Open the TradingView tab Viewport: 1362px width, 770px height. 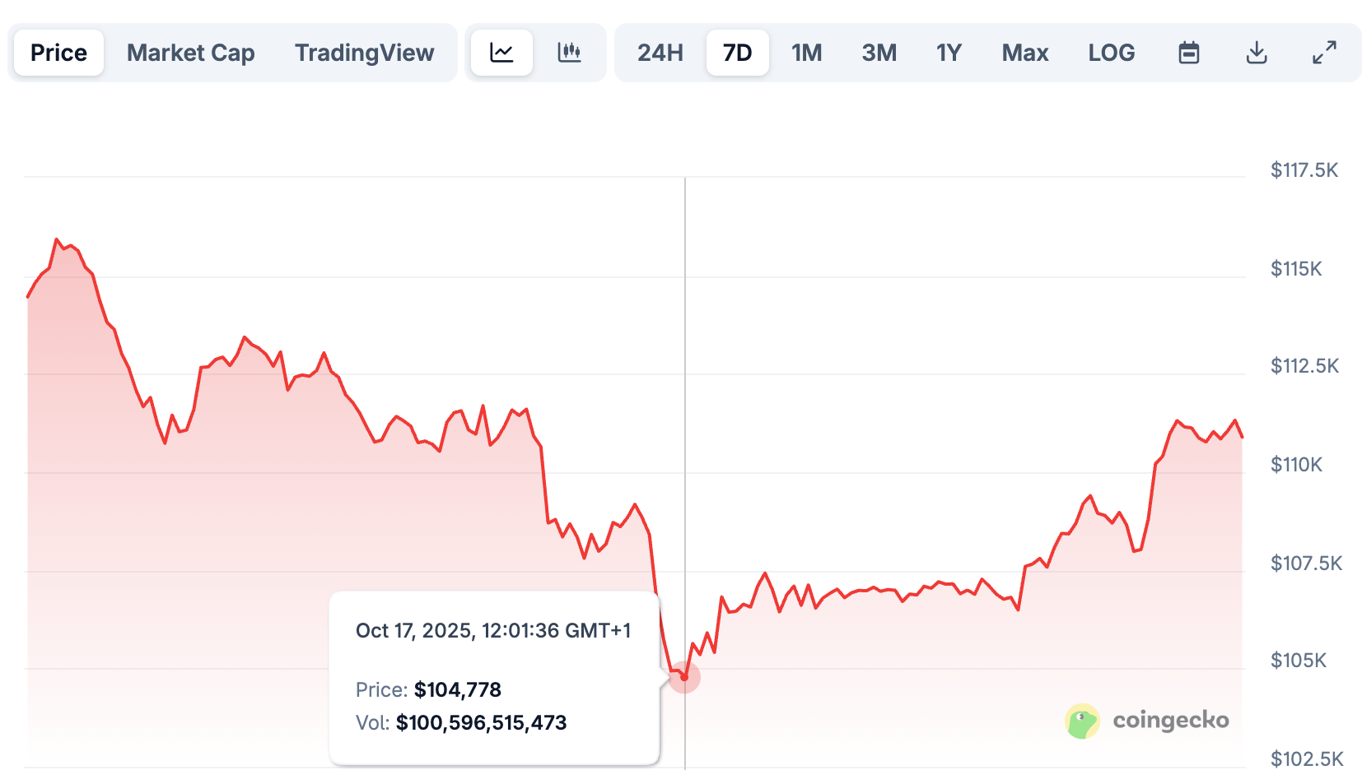[365, 52]
